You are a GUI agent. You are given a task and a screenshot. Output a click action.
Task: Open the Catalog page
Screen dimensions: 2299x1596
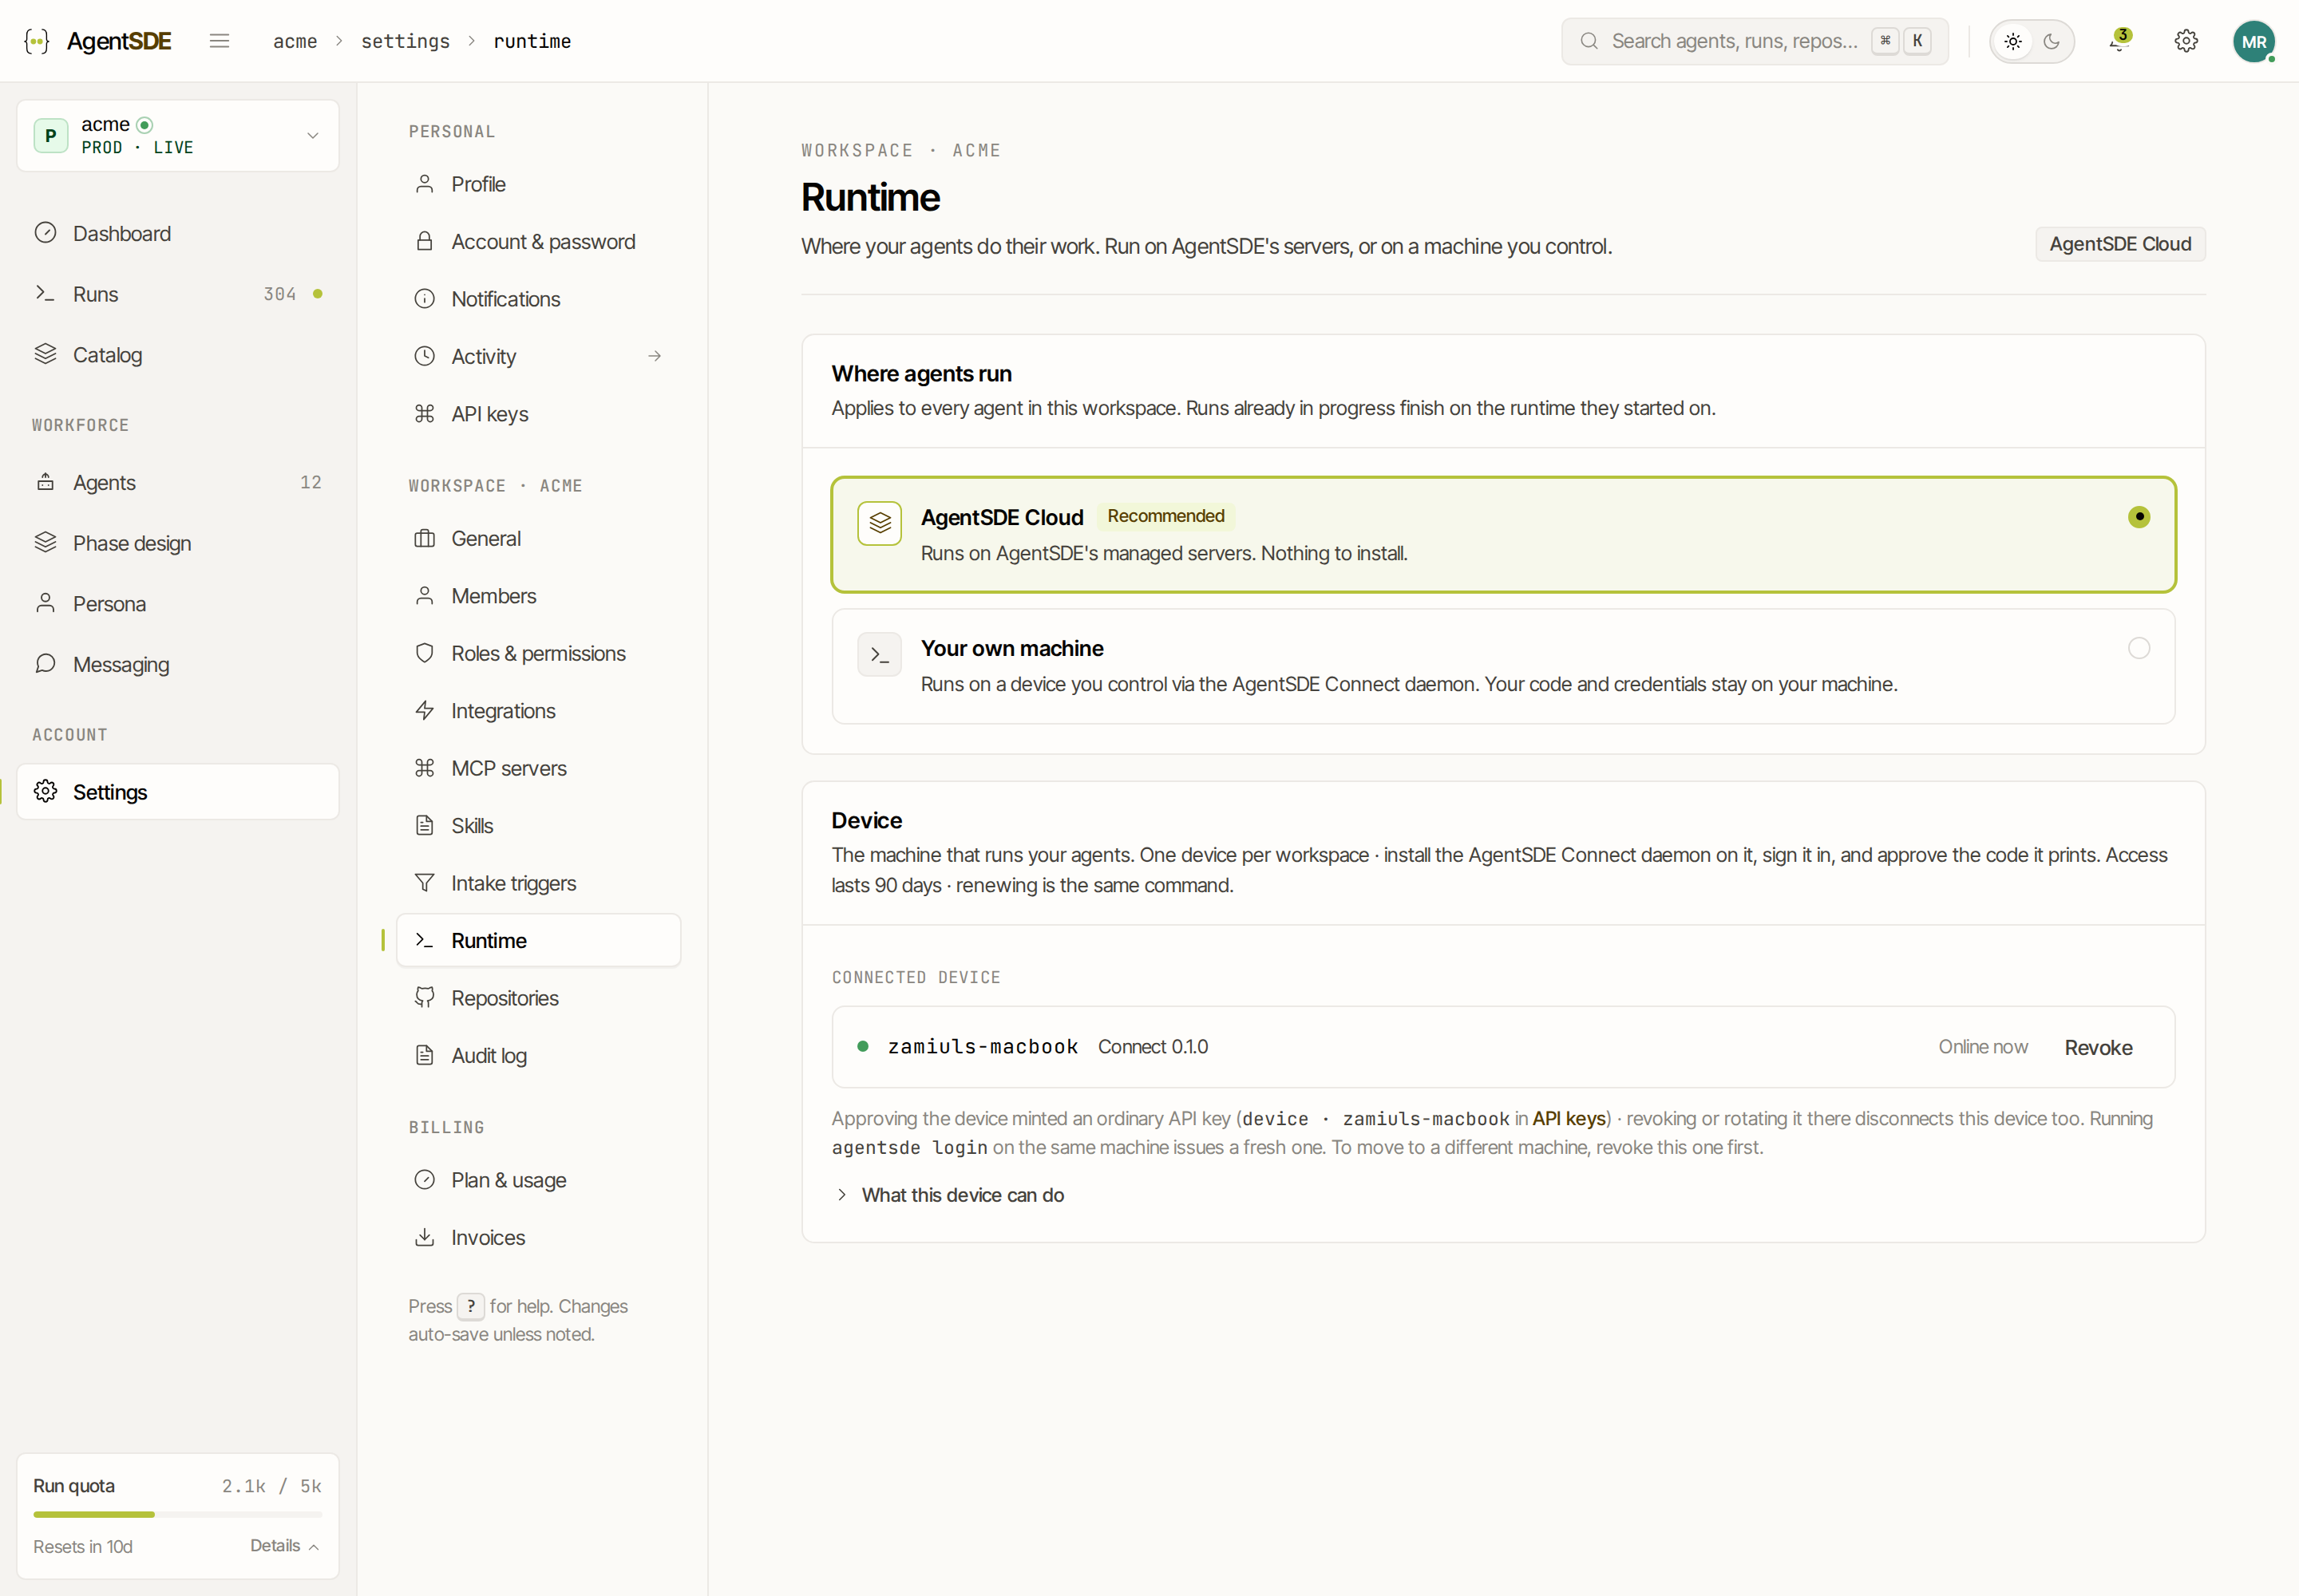click(178, 355)
